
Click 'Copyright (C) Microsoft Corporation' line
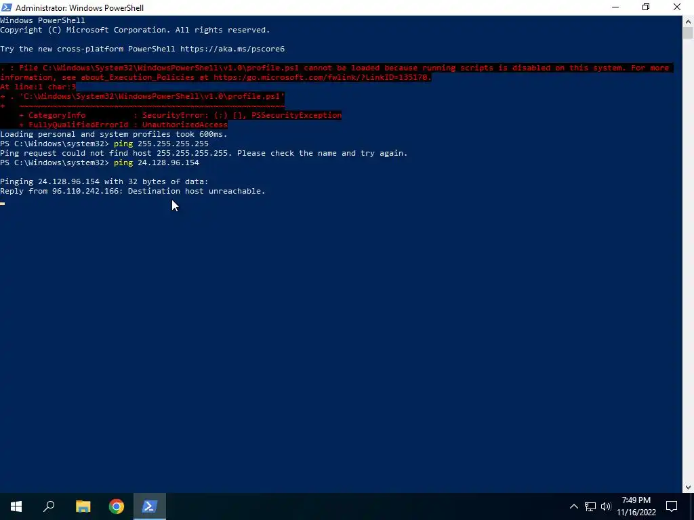135,30
